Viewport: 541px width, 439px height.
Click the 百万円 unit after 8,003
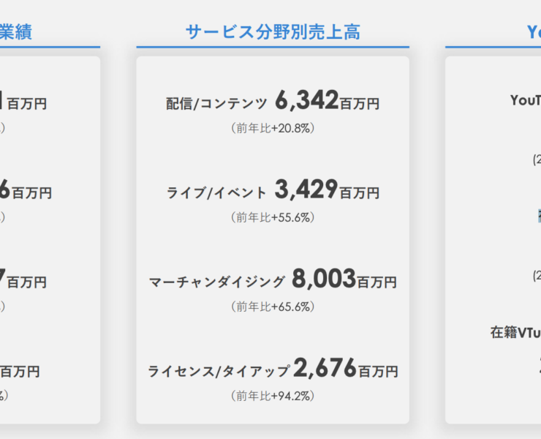point(377,282)
